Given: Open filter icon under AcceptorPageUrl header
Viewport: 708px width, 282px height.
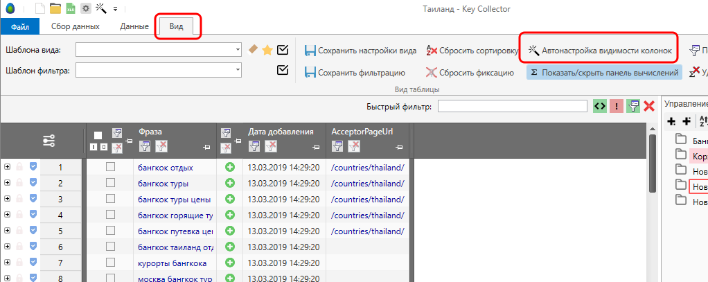Looking at the screenshot, I should (x=337, y=146).
